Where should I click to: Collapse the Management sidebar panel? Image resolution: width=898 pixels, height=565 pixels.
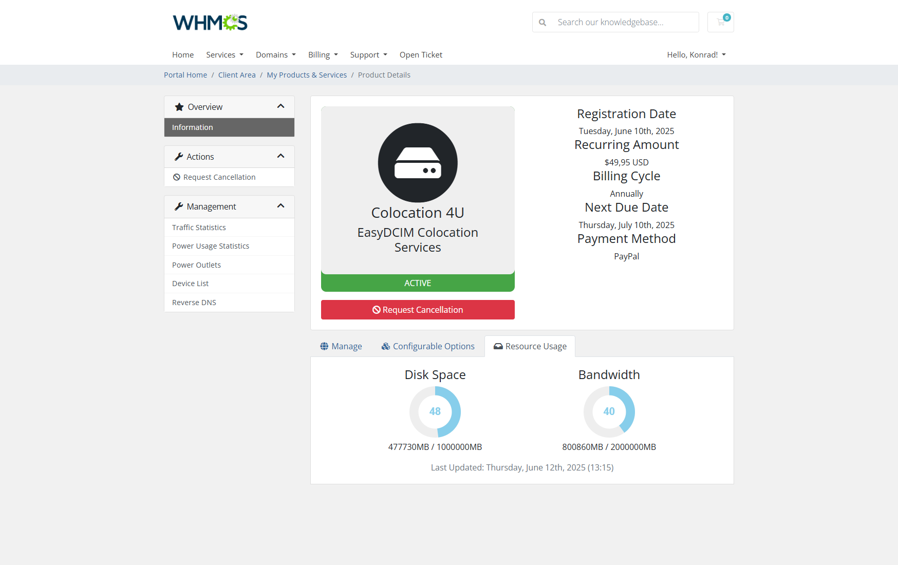click(x=280, y=206)
